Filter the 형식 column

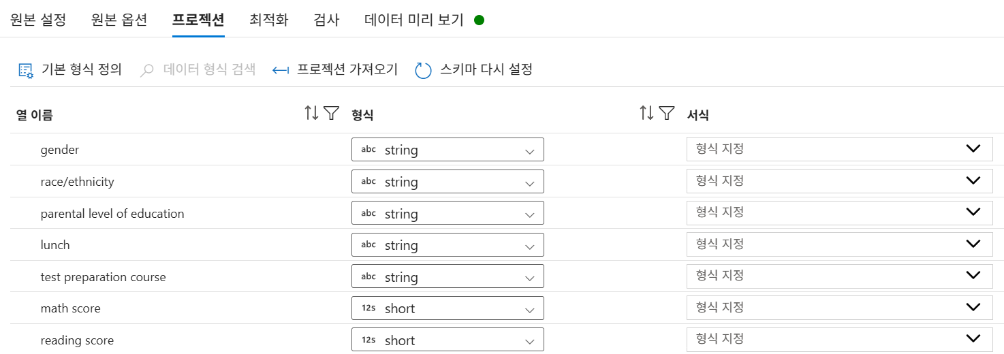click(667, 114)
